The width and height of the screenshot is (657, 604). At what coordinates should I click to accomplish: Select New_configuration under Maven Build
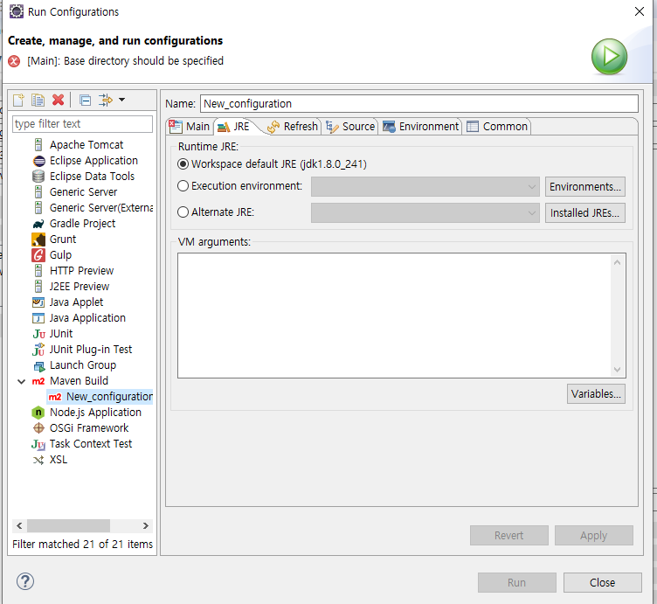(100, 397)
